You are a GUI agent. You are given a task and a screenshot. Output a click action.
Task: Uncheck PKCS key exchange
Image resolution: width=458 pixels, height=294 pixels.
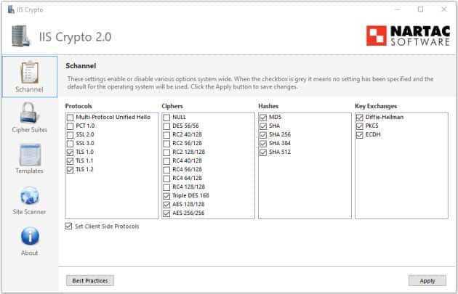(360, 126)
